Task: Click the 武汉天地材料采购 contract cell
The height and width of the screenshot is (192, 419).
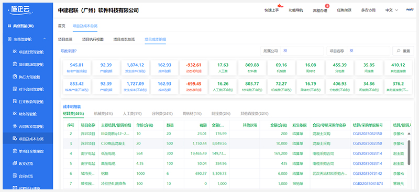Action: [x=330, y=174]
